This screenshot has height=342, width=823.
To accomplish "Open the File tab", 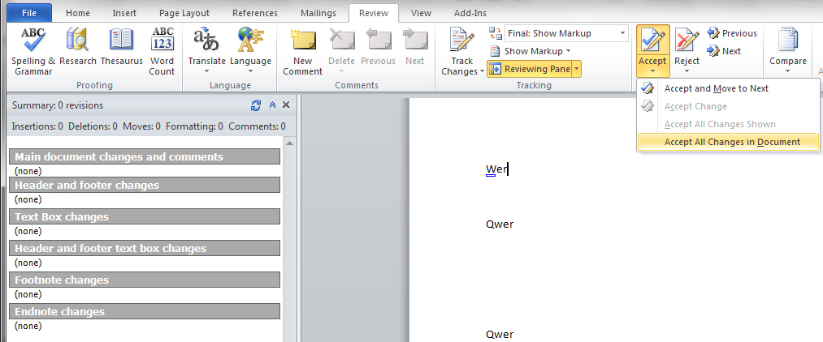I will (x=29, y=13).
